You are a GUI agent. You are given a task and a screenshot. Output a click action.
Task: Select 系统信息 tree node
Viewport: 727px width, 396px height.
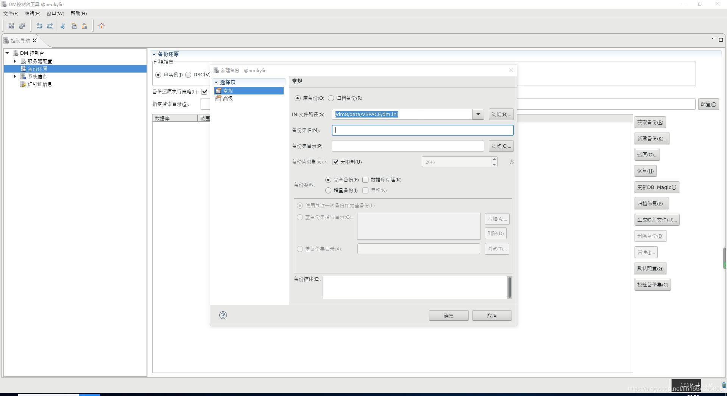point(37,76)
